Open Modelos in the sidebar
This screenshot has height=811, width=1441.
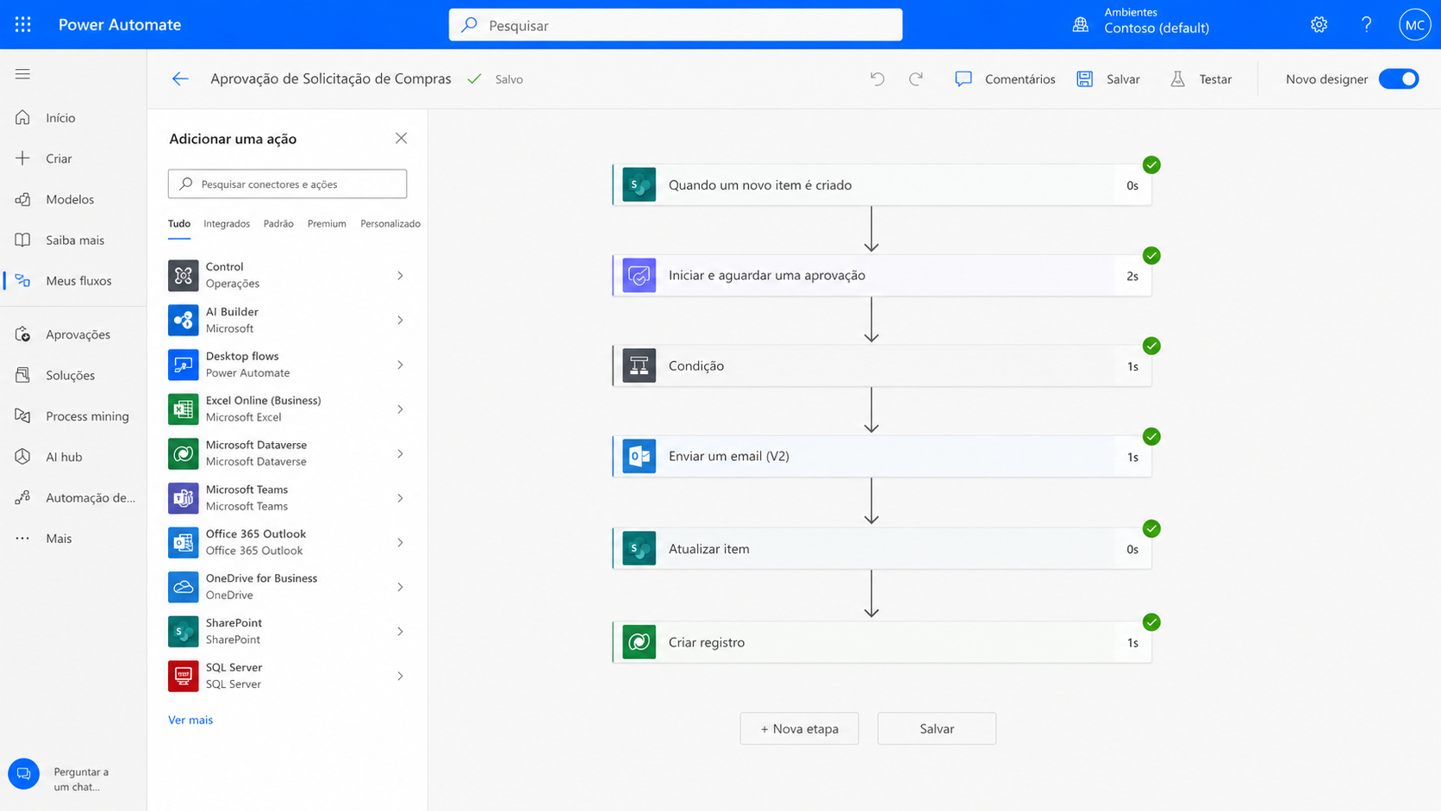(x=74, y=199)
